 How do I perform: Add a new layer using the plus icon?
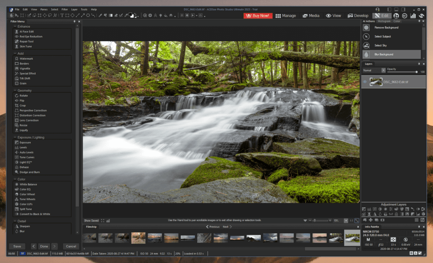point(371,219)
